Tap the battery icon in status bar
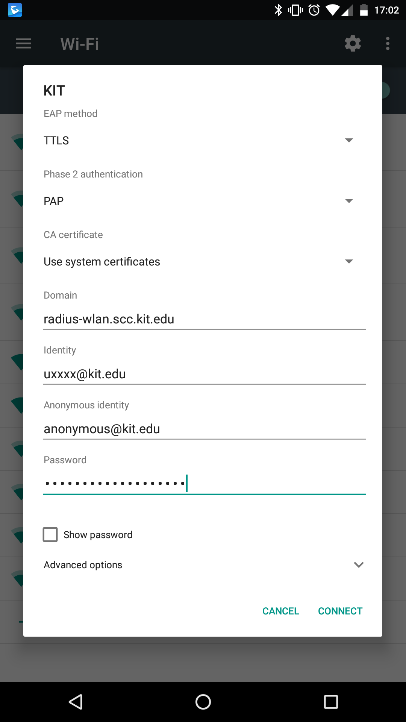The width and height of the screenshot is (406, 722). click(364, 10)
